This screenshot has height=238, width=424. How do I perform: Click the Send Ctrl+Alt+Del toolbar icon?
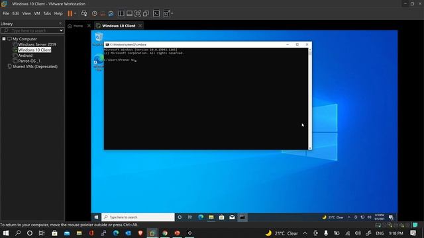[x=84, y=13]
